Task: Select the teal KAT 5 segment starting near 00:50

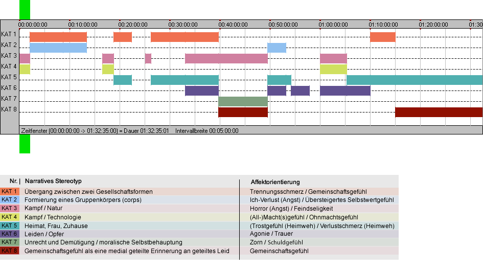Action: (279, 80)
